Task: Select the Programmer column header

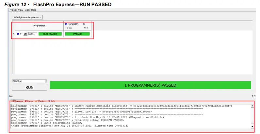Action: 39,26
